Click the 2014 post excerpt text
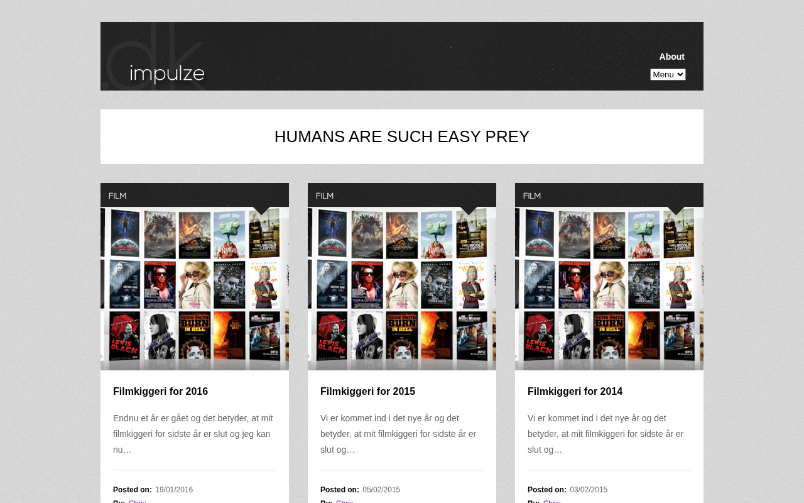The image size is (804, 503). pyautogui.click(x=606, y=434)
